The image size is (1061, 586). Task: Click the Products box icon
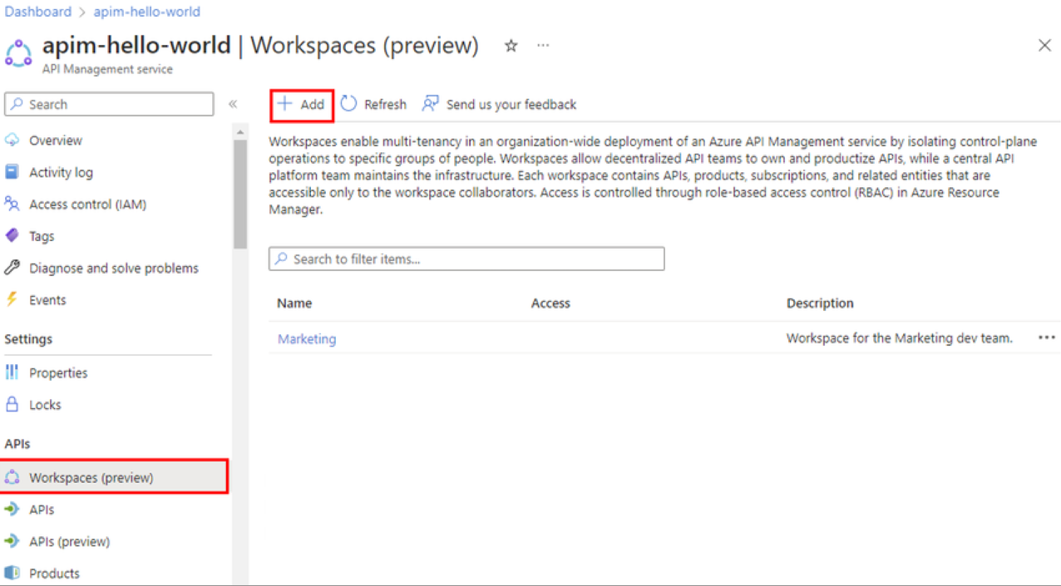(12, 574)
